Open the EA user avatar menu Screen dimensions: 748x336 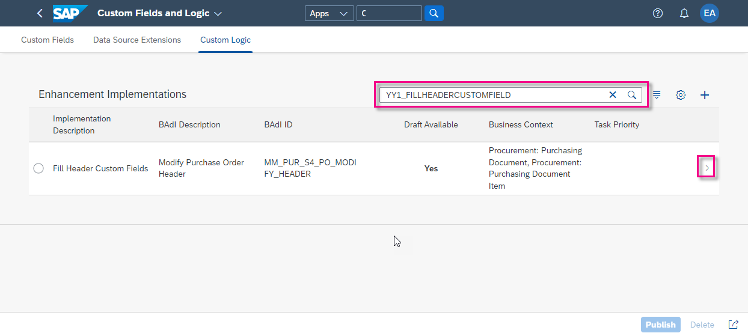710,13
